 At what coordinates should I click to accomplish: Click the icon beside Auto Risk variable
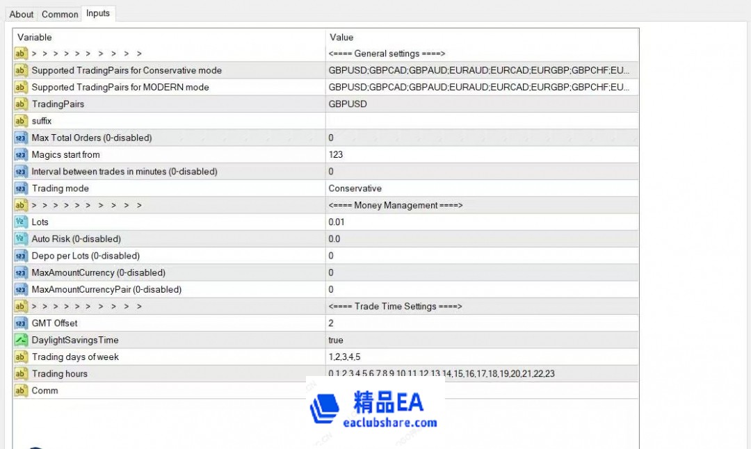[x=21, y=239]
